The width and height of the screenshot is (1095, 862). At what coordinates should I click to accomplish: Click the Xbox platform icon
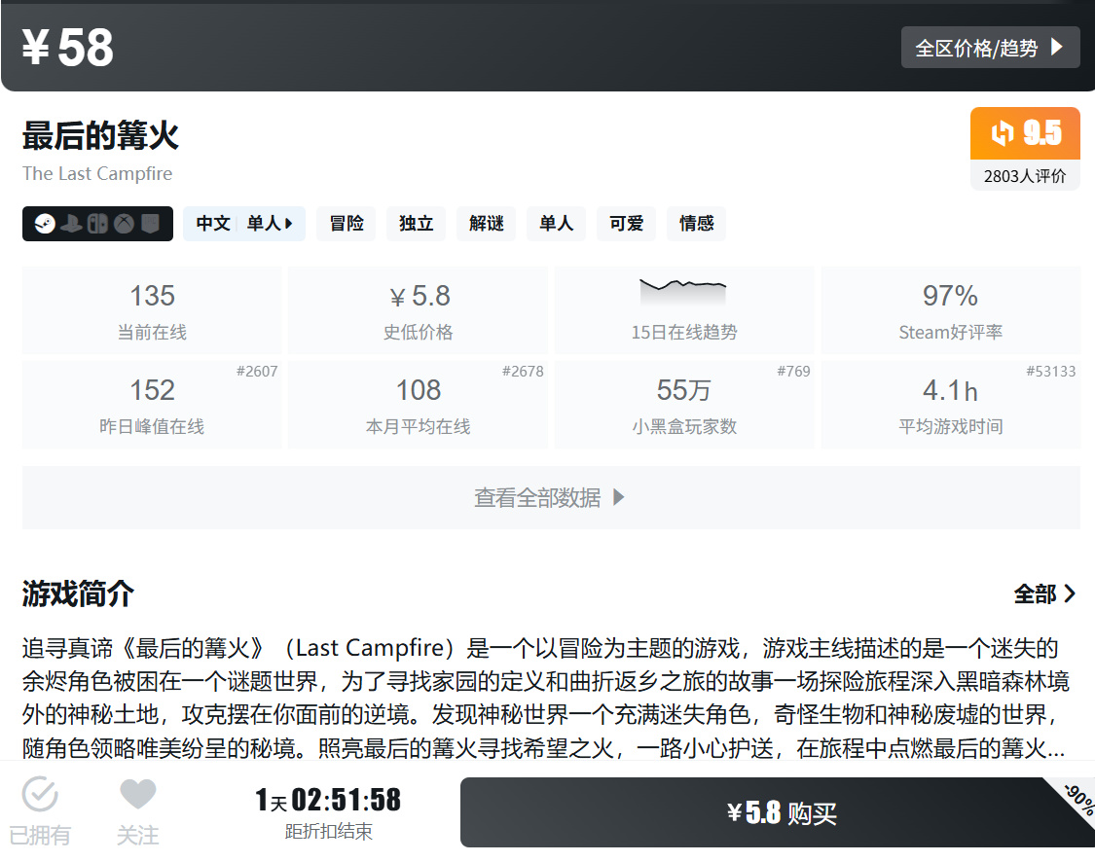point(125,224)
